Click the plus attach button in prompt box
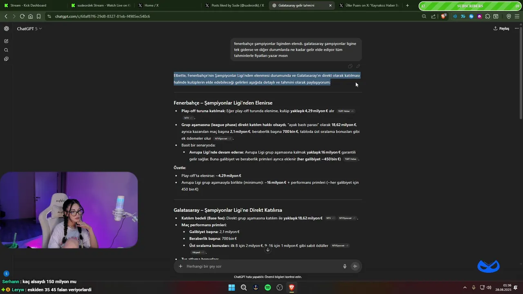 (x=181, y=266)
